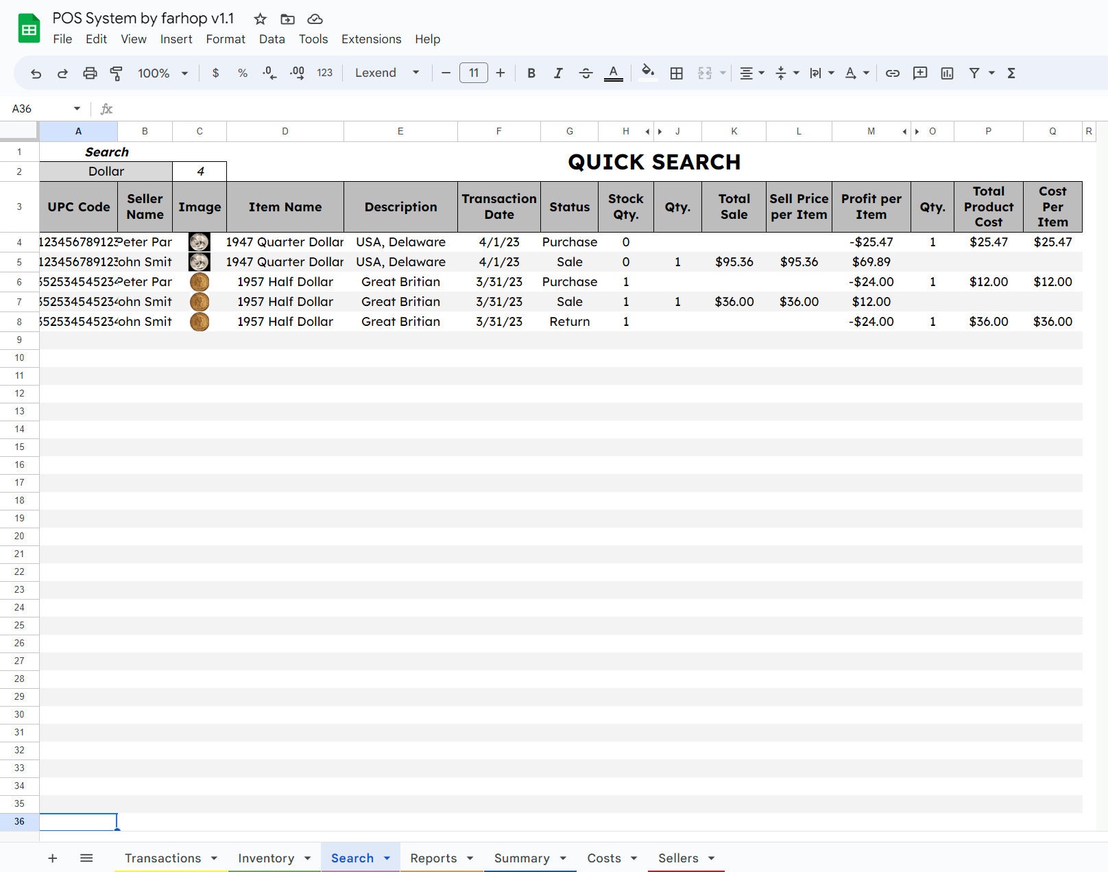Open the borders tool
This screenshot has width=1108, height=872.
[677, 73]
